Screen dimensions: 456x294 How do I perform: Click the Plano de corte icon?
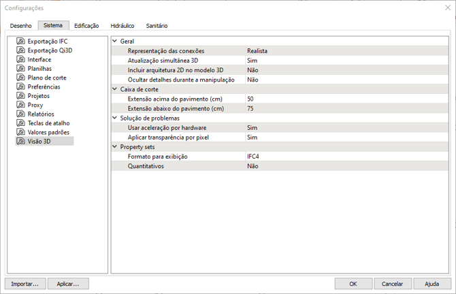tap(21, 78)
